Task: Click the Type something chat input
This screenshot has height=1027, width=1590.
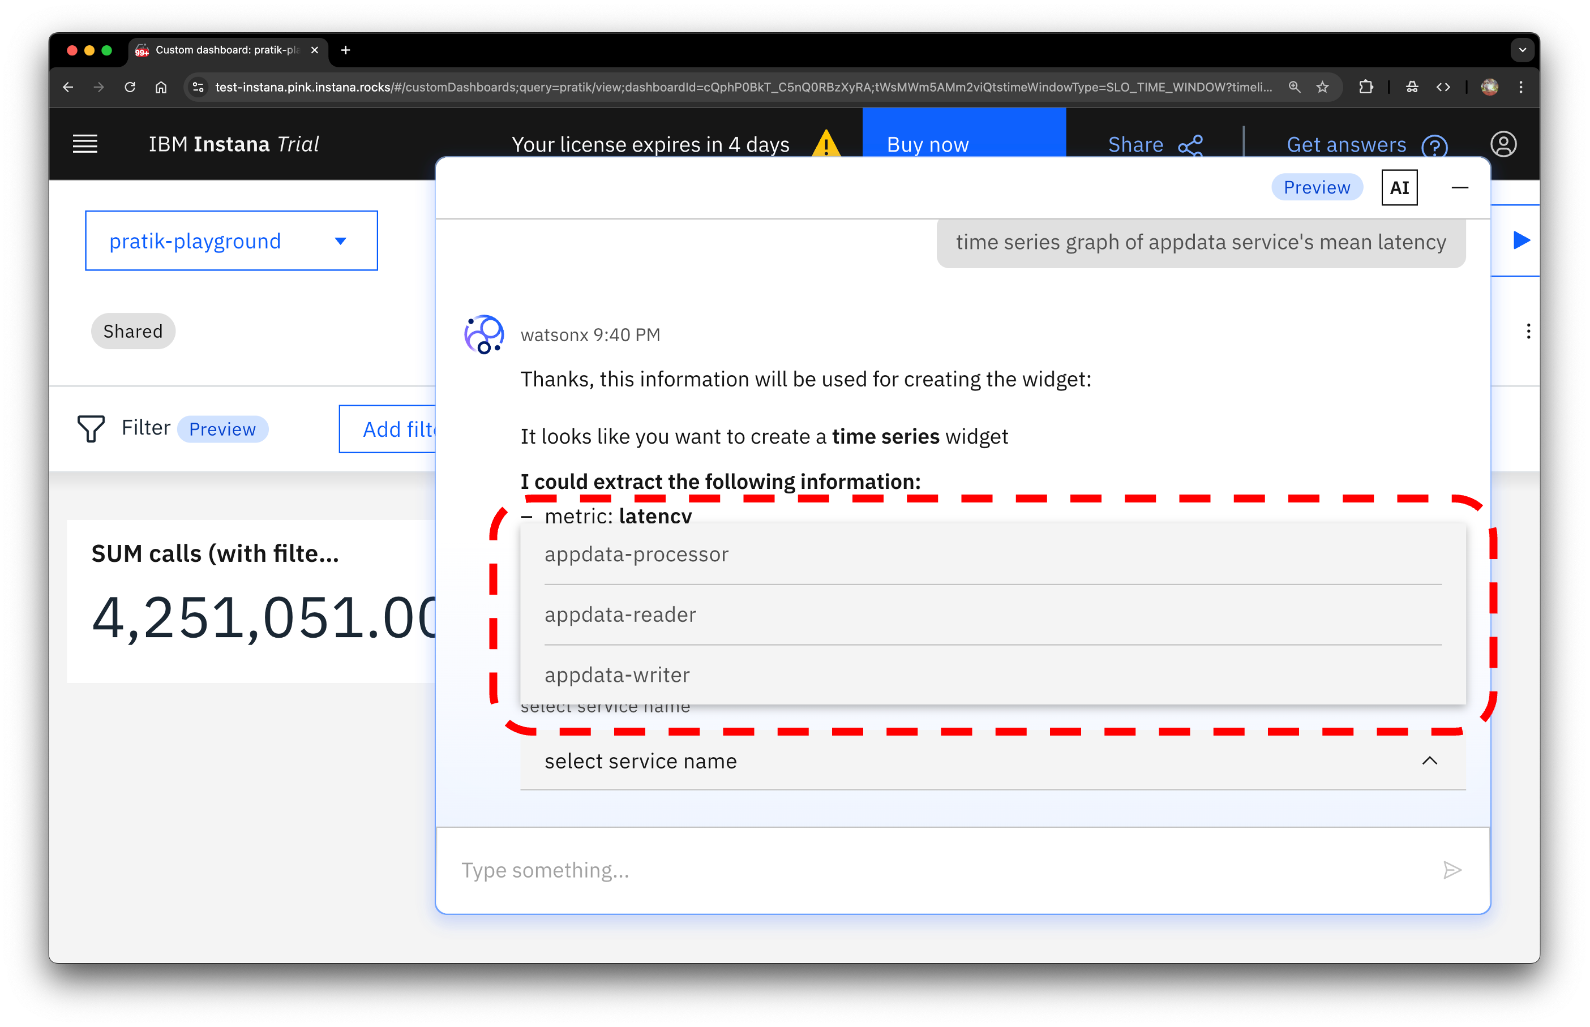Action: [x=934, y=870]
